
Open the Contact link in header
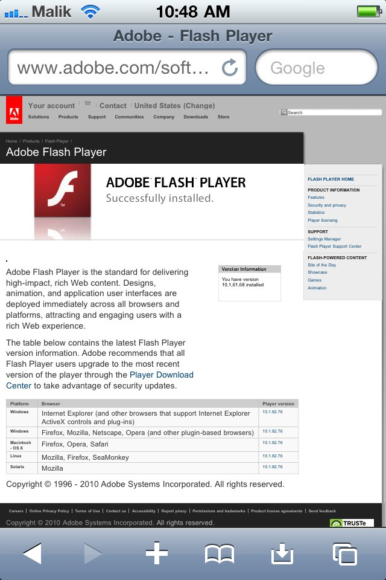point(113,105)
